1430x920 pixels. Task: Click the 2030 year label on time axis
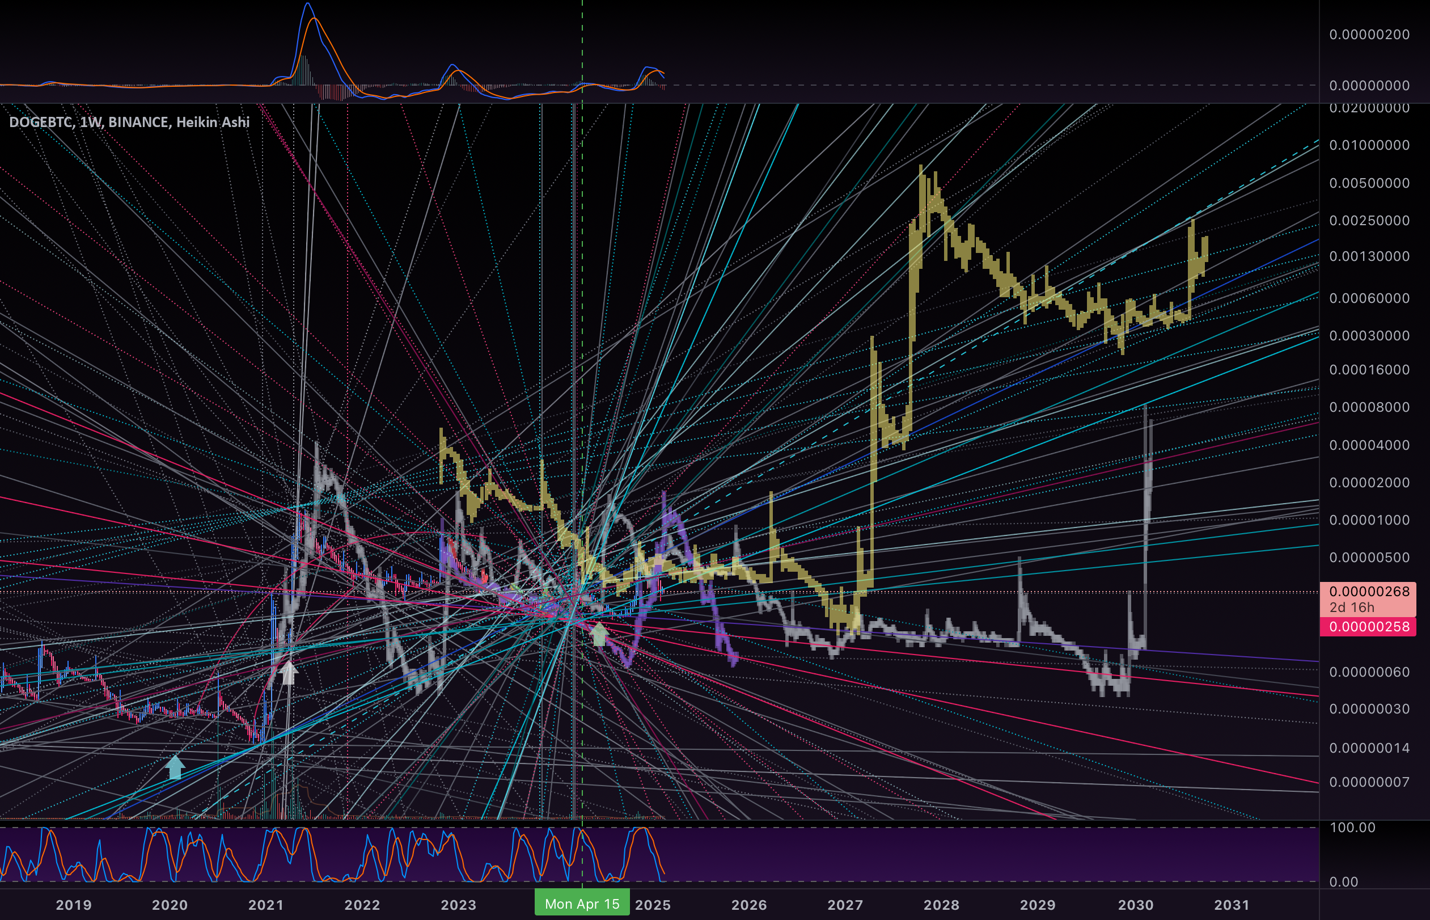(1136, 905)
